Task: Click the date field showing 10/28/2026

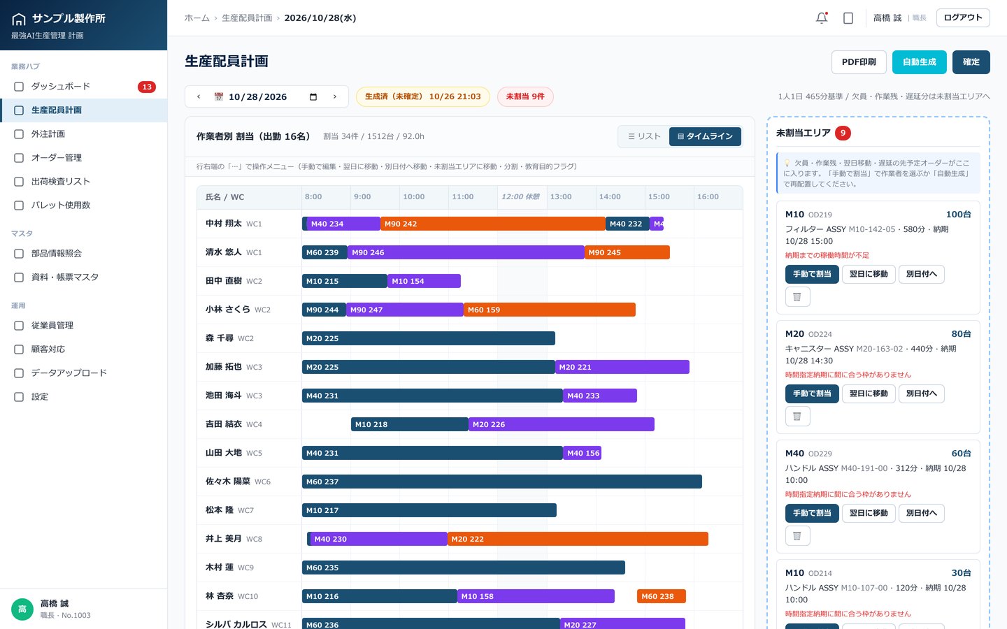Action: 266,96
